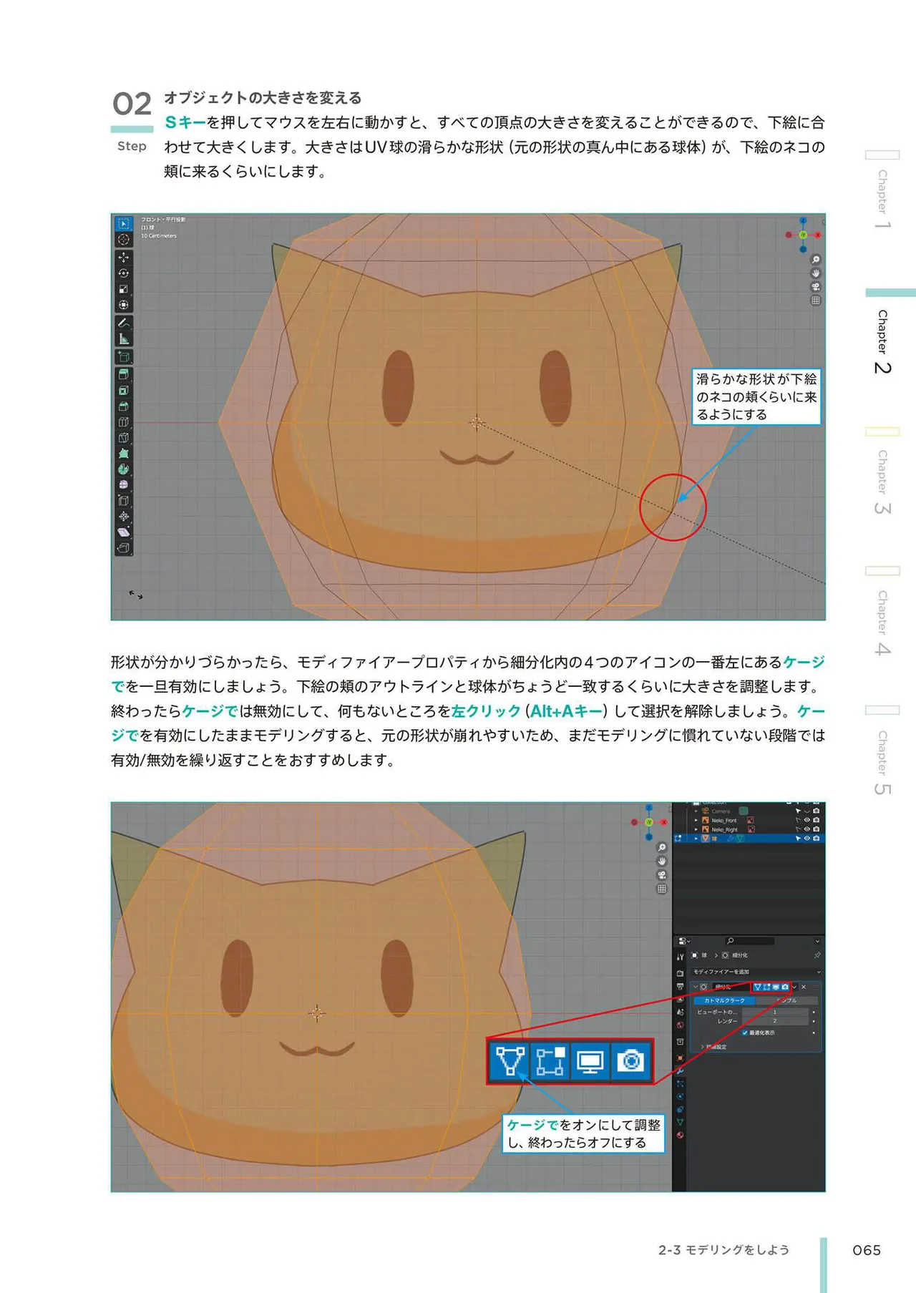Viewport: 916px width, 1293px height.
Task: Click the 細分化 modifier name field
Action: pos(731,987)
